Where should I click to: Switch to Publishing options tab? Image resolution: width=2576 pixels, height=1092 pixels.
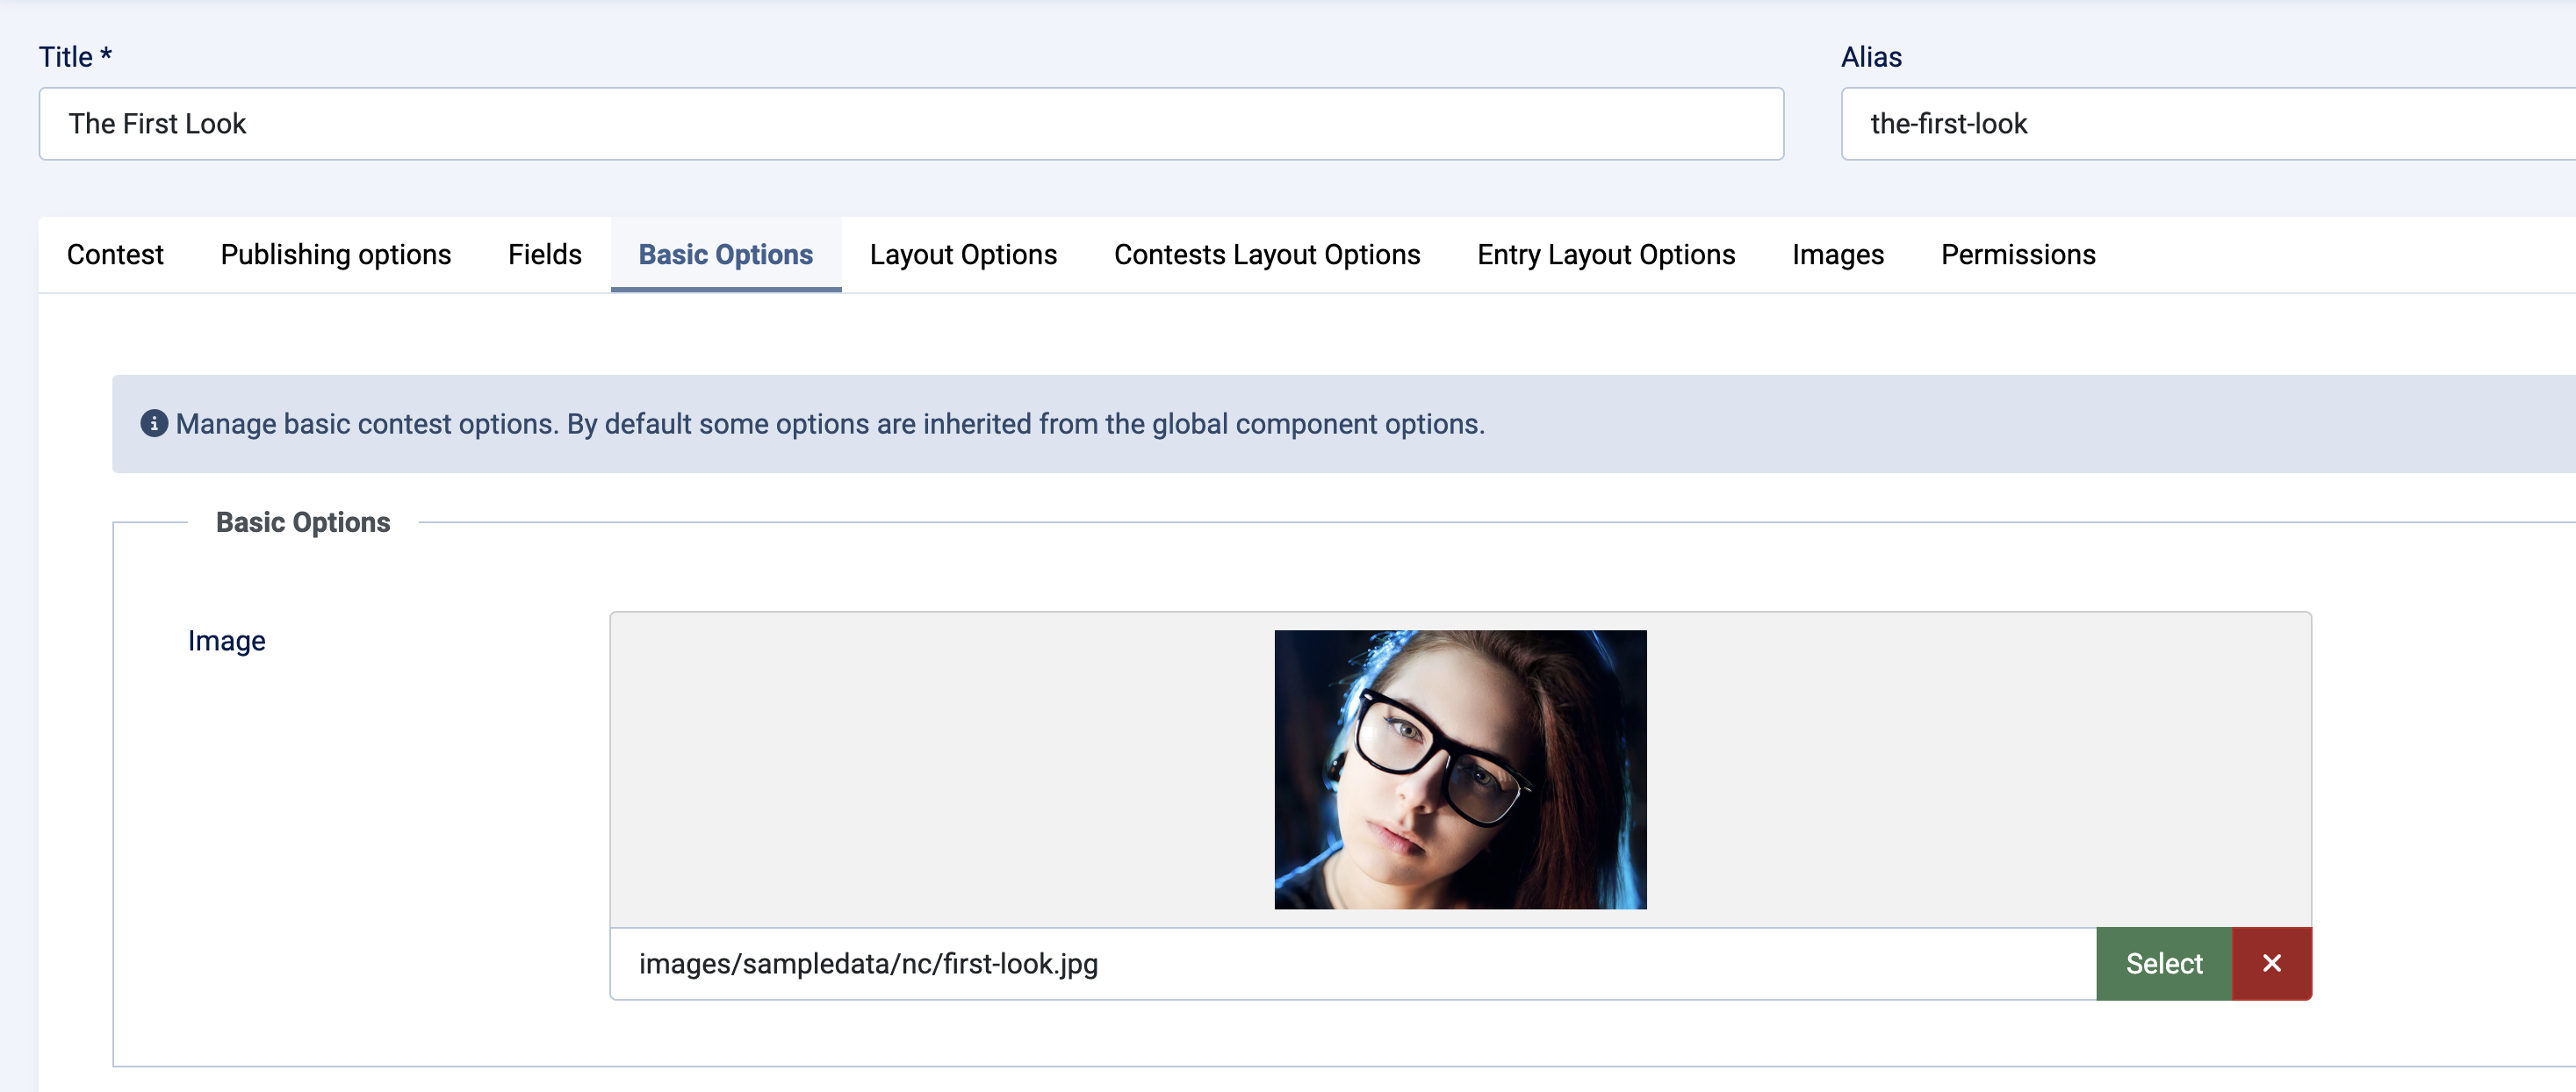pos(335,255)
